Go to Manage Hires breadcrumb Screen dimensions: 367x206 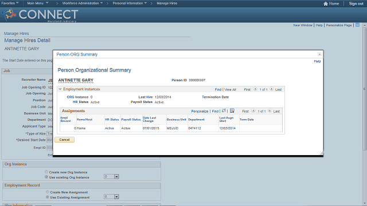tap(167, 3)
